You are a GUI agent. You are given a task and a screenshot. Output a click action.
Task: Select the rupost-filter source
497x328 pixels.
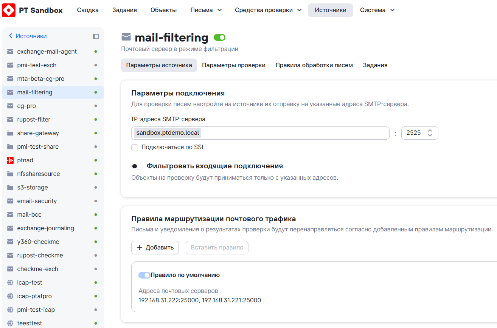point(53,120)
